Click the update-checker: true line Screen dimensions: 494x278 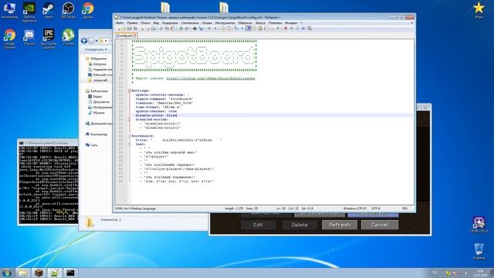pyautogui.click(x=156, y=111)
